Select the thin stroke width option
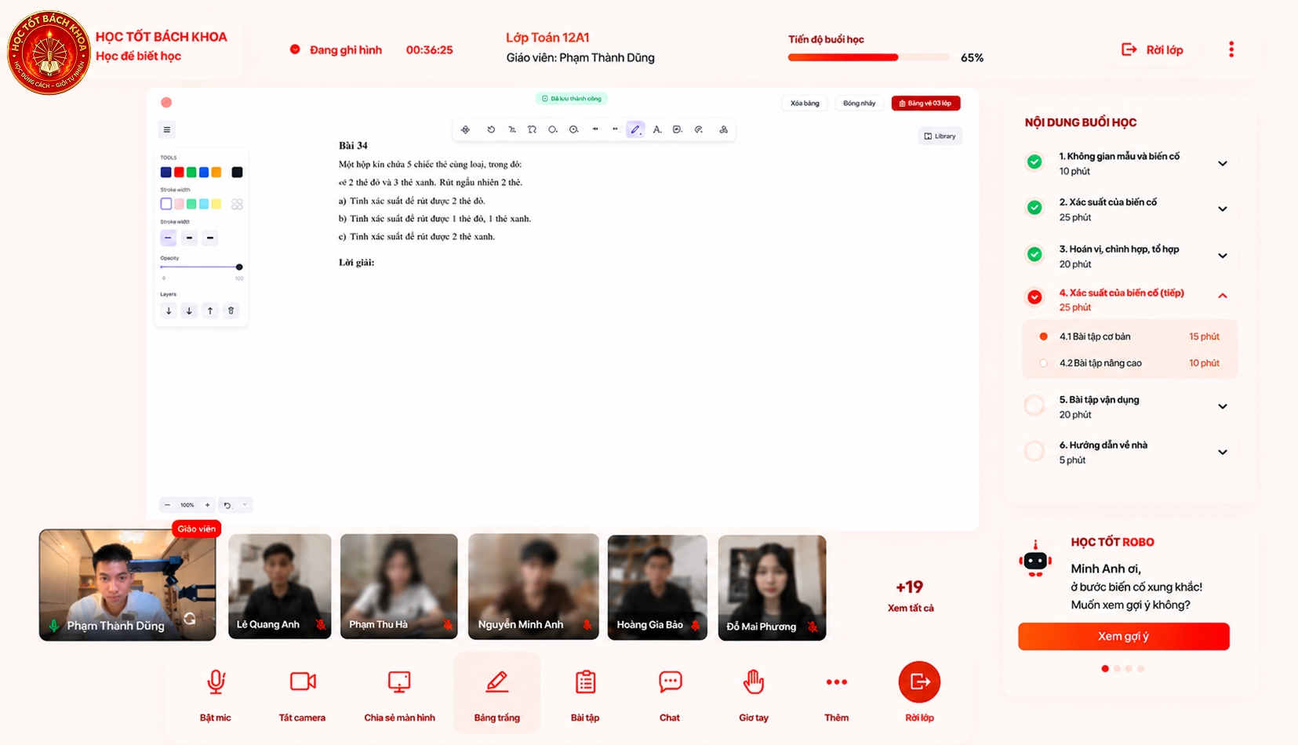The height and width of the screenshot is (745, 1298). click(x=169, y=238)
